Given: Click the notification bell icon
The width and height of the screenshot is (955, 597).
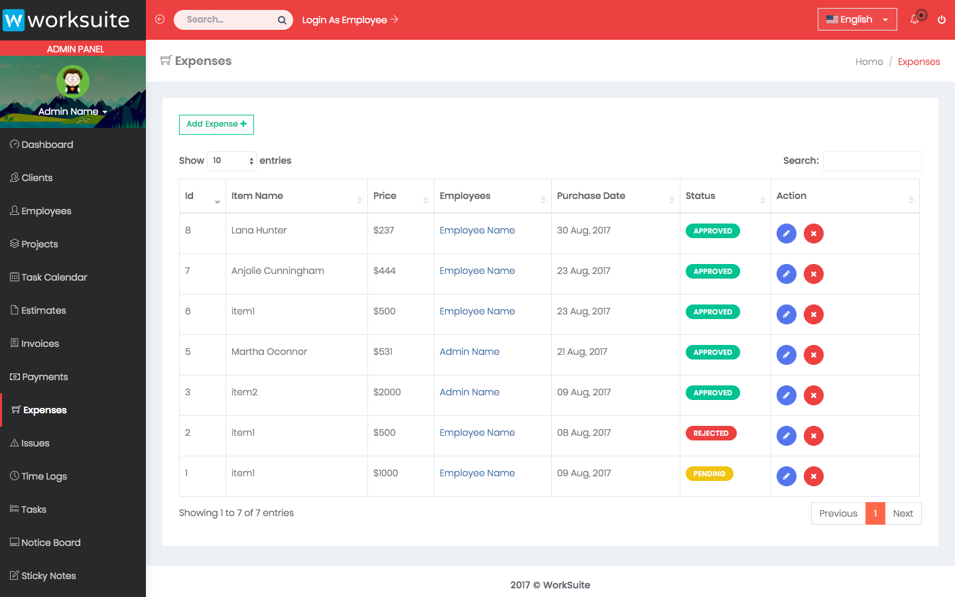Looking at the screenshot, I should [x=915, y=19].
